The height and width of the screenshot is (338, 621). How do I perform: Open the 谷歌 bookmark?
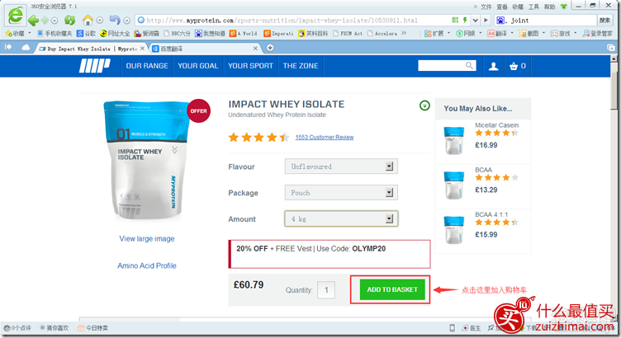tap(87, 34)
